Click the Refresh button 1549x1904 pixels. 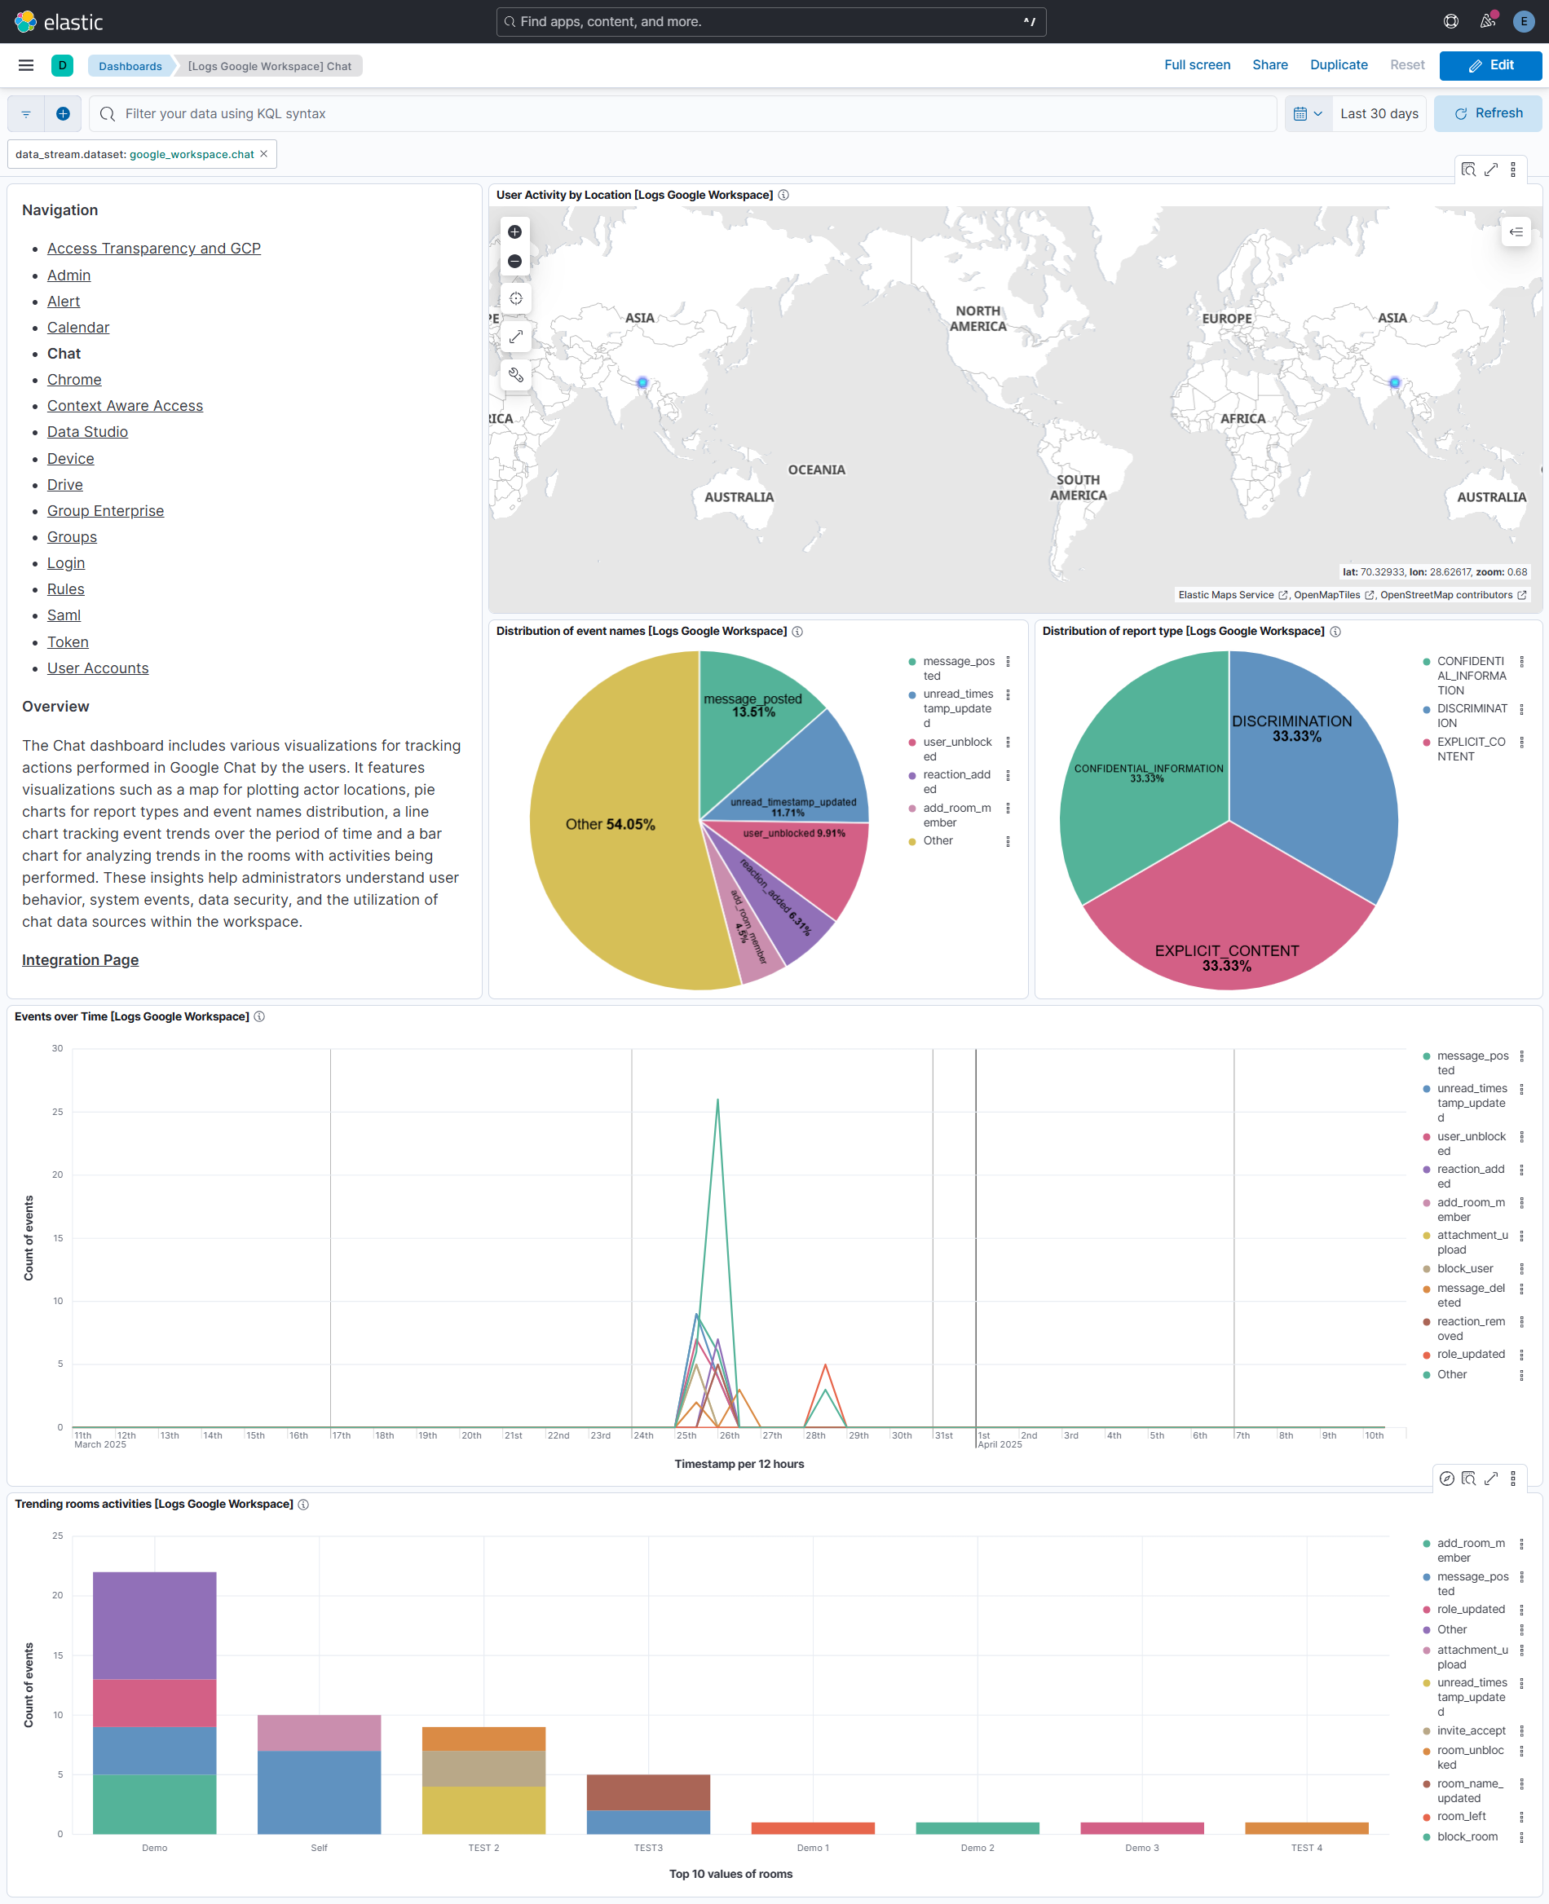click(x=1487, y=113)
